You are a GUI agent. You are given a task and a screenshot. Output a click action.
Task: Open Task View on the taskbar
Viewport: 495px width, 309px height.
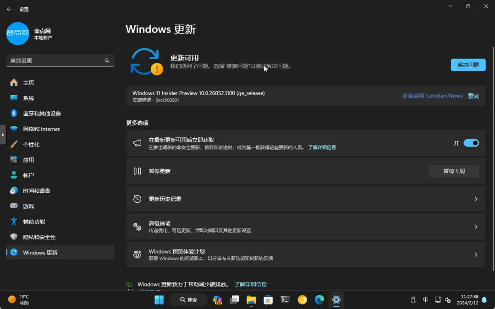point(234,300)
